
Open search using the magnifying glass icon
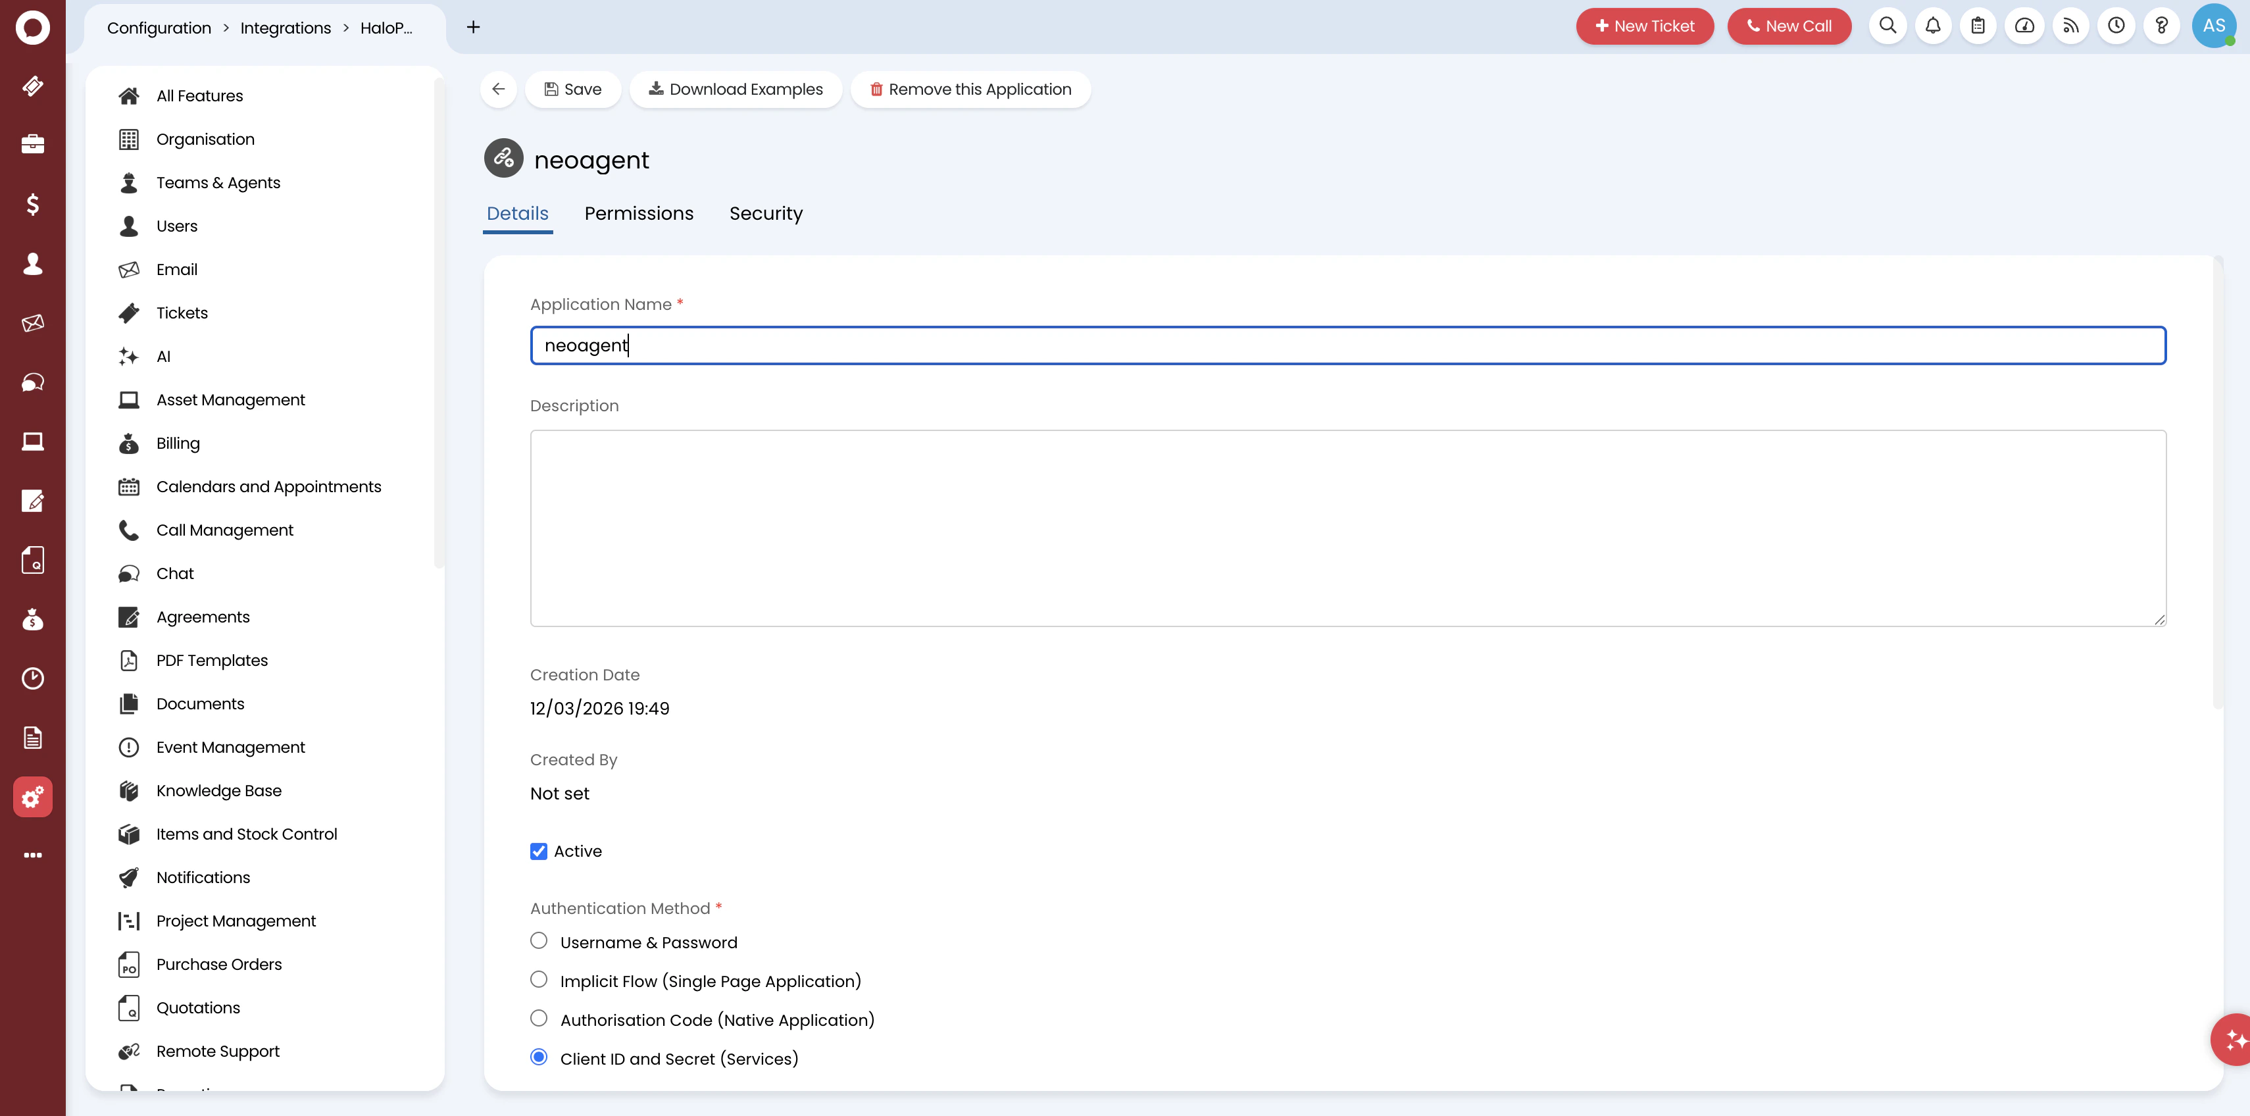[1888, 26]
